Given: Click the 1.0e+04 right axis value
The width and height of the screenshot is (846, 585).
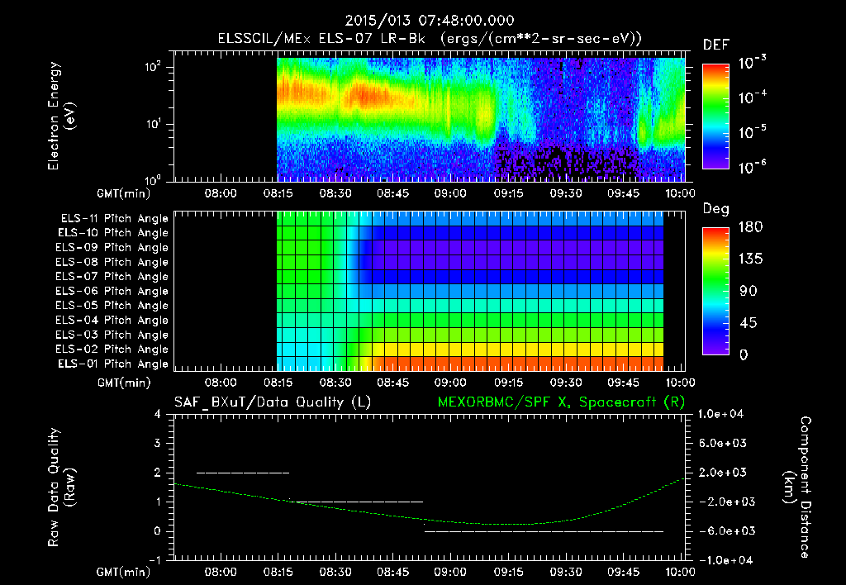Looking at the screenshot, I should tap(720, 414).
